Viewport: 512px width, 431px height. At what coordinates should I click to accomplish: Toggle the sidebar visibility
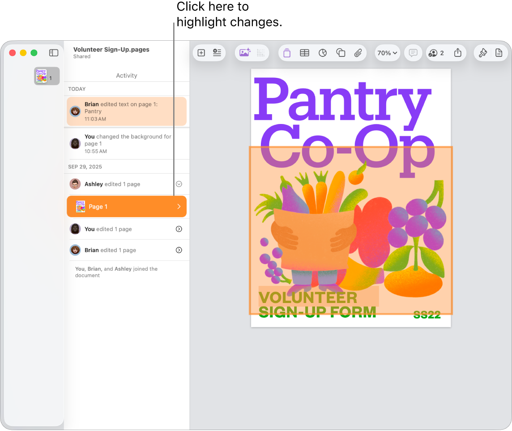click(x=53, y=52)
